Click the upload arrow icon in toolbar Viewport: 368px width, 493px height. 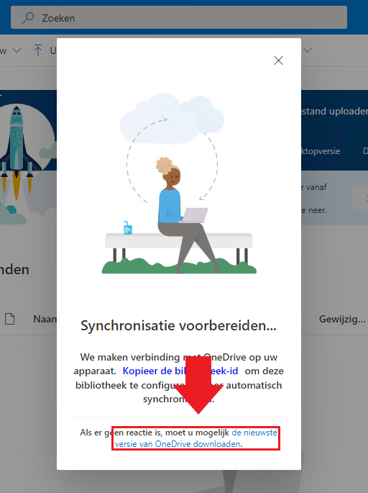click(x=37, y=50)
